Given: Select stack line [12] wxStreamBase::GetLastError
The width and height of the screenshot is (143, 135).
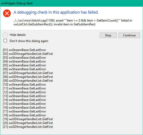Looking at the screenshot, I should (x=24, y=92).
